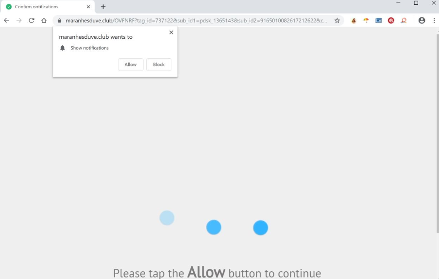439x279 pixels.
Task: Click the Allow notifications button
Action: [131, 65]
